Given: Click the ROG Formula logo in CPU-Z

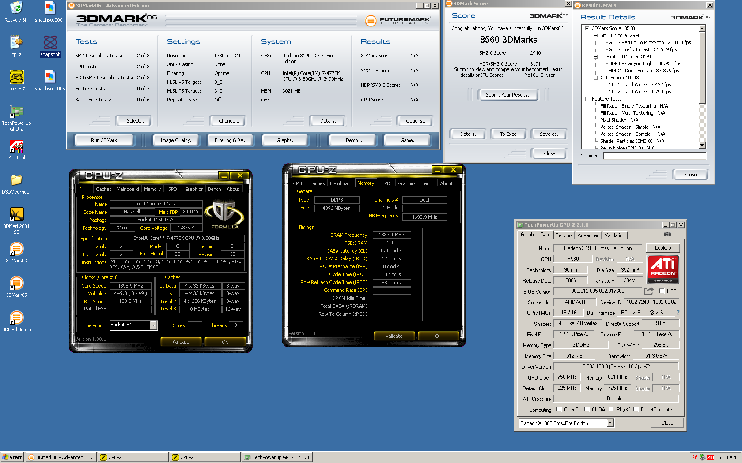Looking at the screenshot, I should coord(224,214).
